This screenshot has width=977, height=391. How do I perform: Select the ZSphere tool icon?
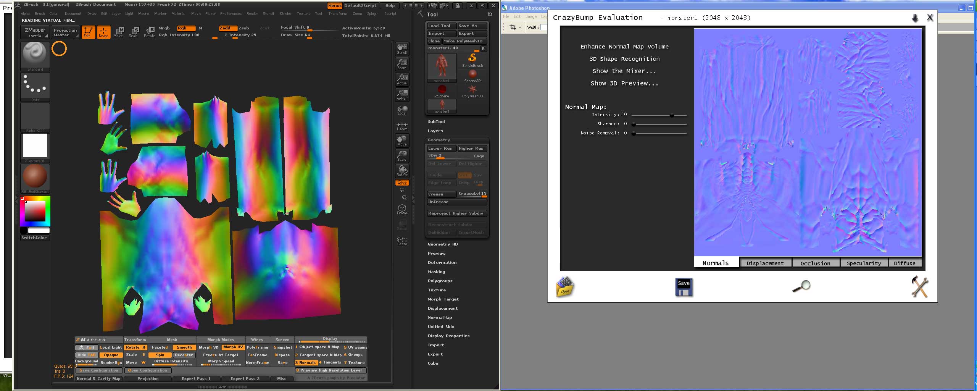tap(442, 91)
